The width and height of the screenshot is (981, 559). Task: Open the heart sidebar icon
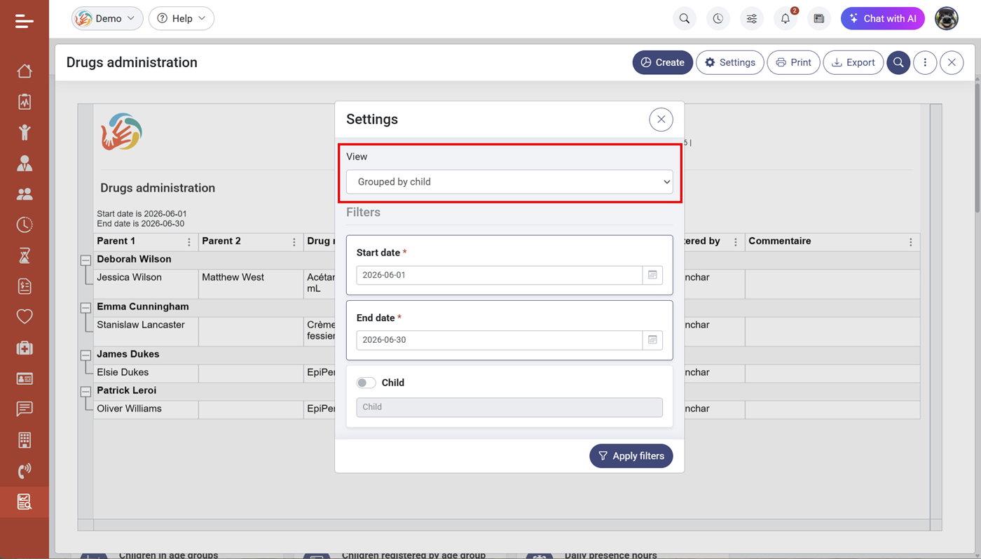[25, 317]
